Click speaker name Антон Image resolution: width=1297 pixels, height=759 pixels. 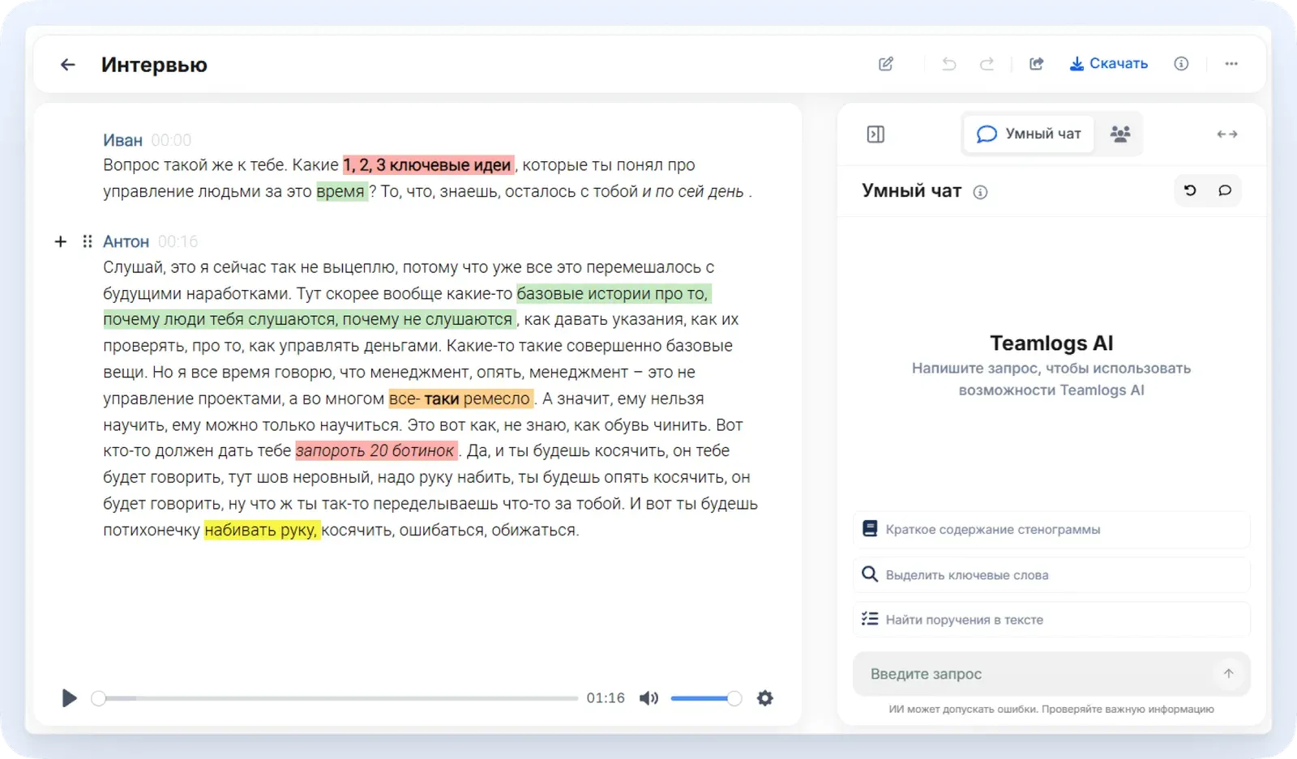click(x=126, y=241)
